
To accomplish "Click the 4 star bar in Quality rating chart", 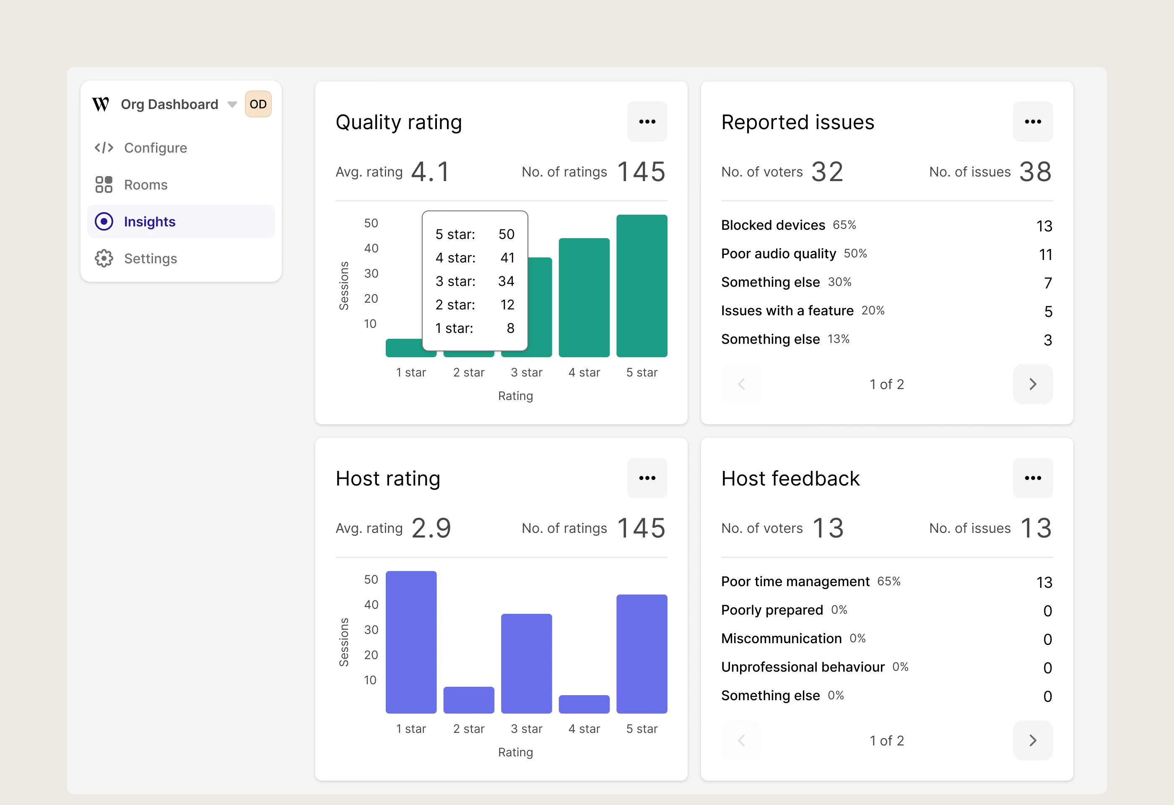I will pyautogui.click(x=584, y=297).
